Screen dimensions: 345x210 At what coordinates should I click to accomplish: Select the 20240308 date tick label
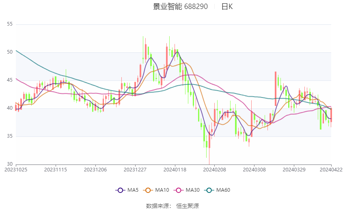pos(254,169)
